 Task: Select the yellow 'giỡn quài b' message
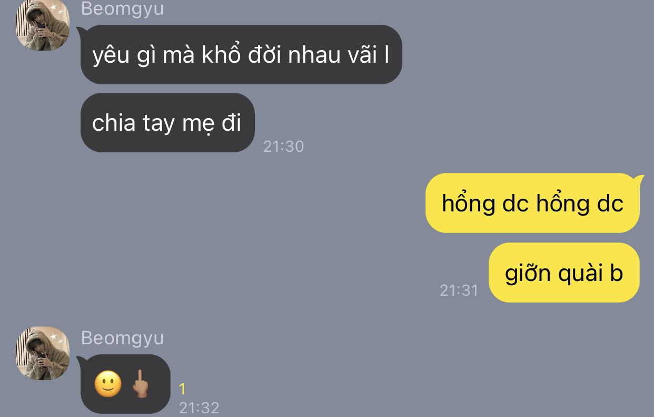point(564,273)
